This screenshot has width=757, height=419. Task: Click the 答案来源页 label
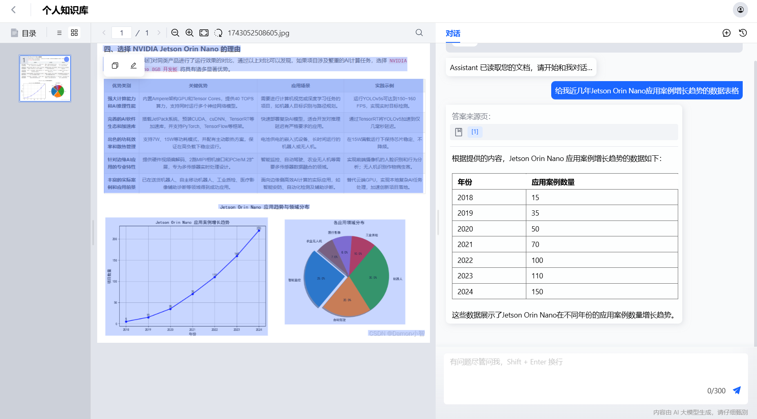(x=471, y=116)
